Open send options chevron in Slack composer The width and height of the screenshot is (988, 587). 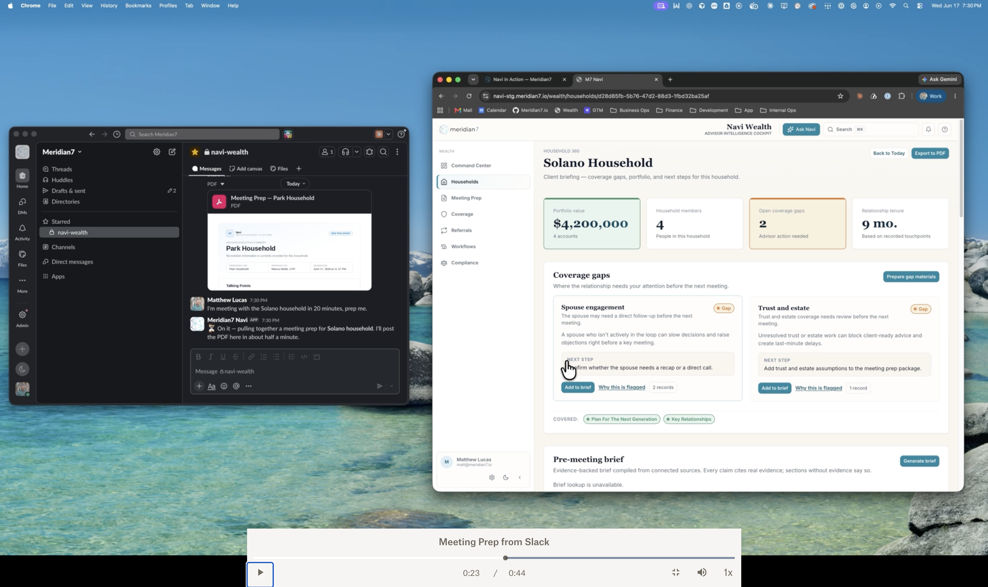tap(391, 386)
